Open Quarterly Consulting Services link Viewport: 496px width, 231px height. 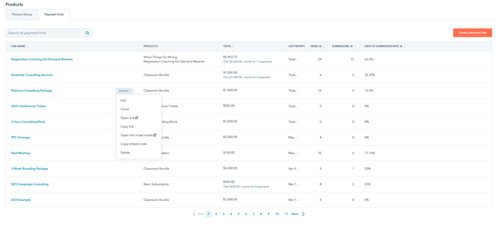click(32, 75)
